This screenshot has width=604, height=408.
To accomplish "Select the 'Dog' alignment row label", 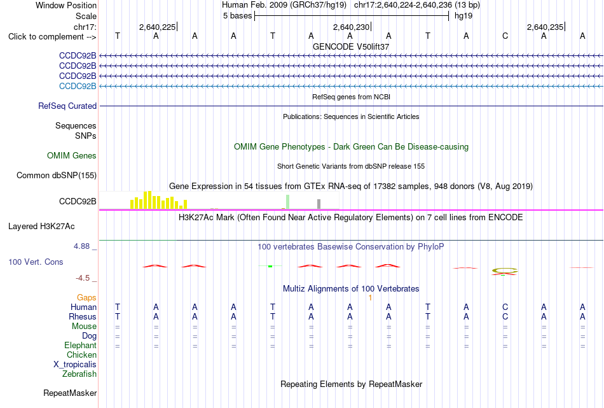I will 89,336.
